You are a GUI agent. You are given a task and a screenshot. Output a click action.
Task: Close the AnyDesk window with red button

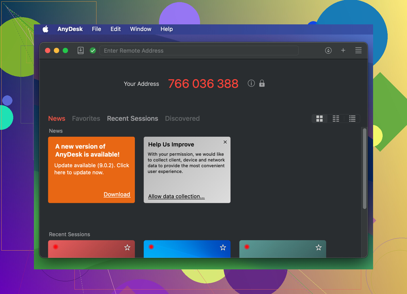(48, 50)
